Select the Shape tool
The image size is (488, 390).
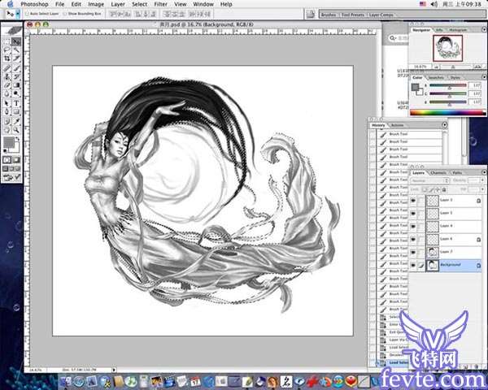(x=16, y=111)
